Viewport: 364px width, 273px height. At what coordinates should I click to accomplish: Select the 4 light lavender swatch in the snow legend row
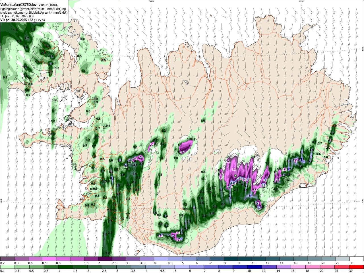[x=160, y=259]
